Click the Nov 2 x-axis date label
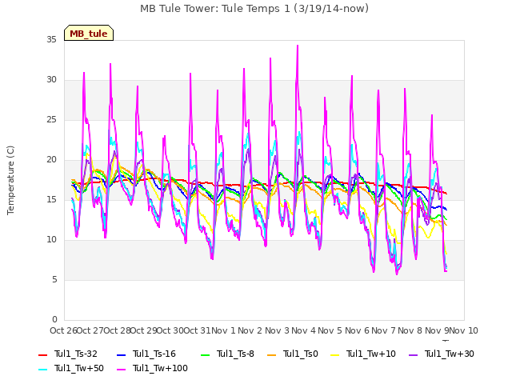 tap(250, 330)
